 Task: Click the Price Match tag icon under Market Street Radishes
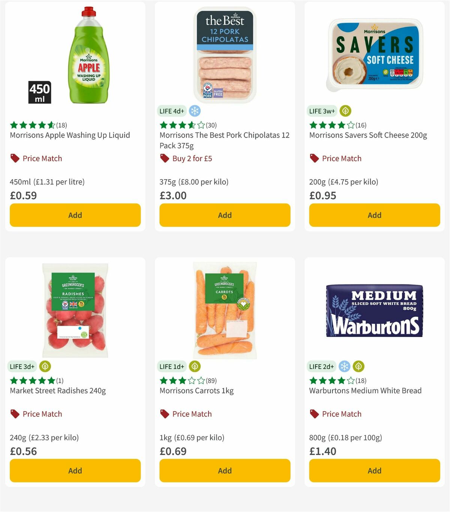pyautogui.click(x=15, y=414)
